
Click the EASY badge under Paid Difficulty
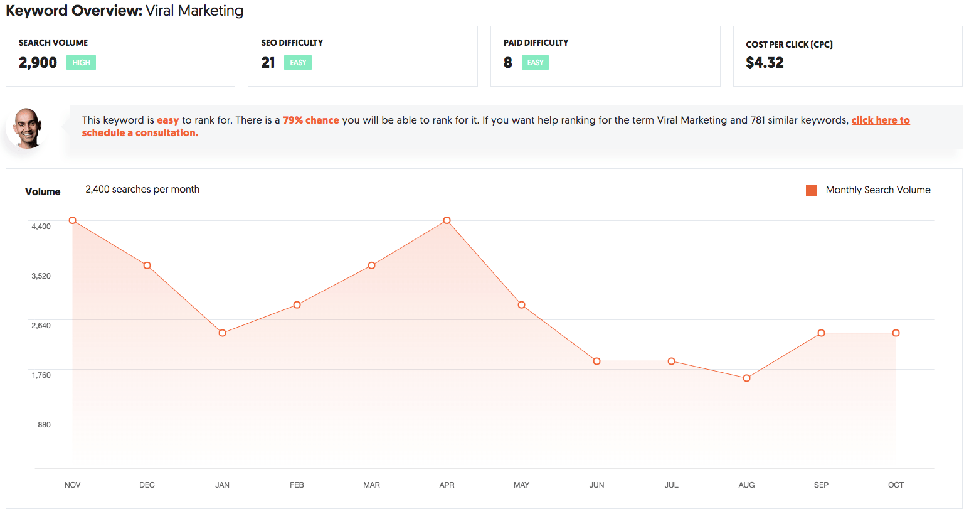[x=535, y=63]
